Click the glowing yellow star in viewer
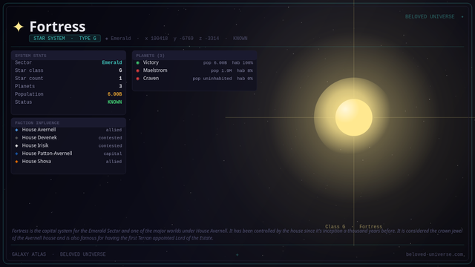Image resolution: width=475 pixels, height=267 pixels. pos(353,117)
